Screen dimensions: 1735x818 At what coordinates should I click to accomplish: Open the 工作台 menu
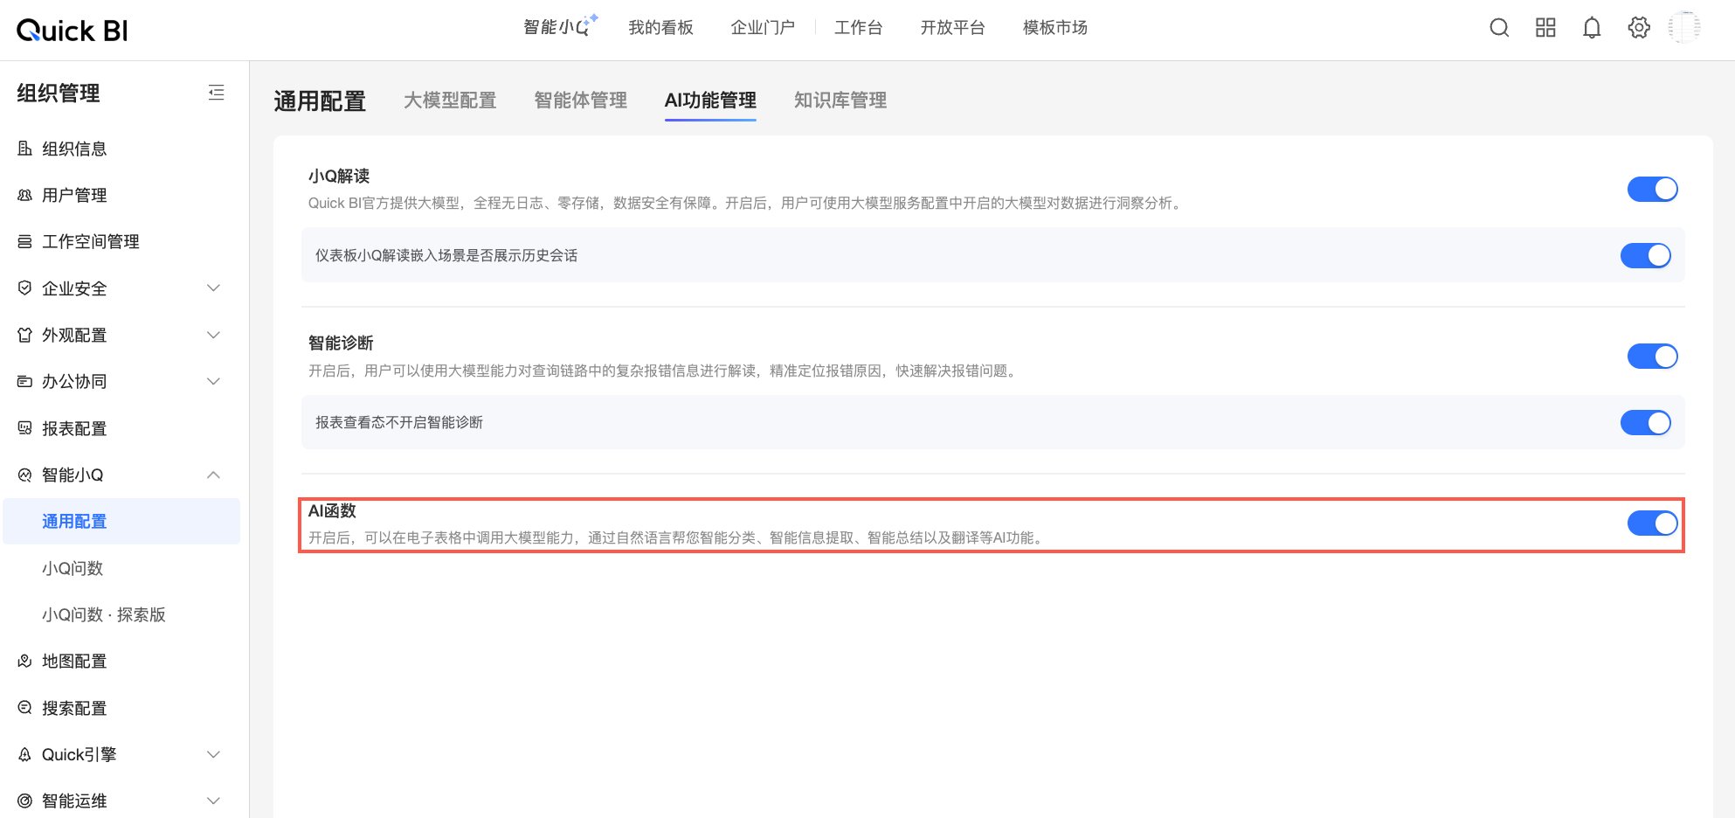[x=858, y=28]
